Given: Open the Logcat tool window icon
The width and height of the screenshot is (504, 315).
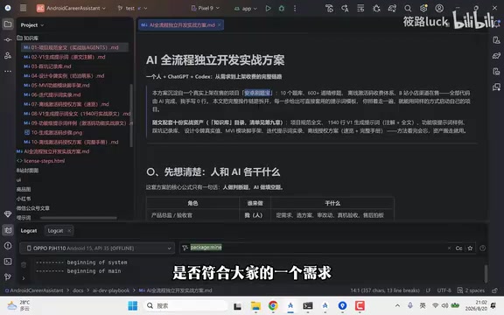Looking at the screenshot, I should [x=8, y=230].
